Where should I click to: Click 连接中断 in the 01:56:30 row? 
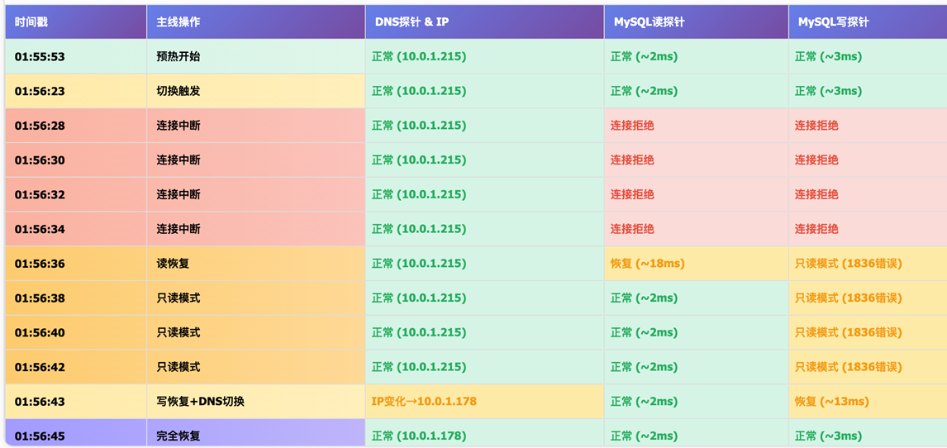(178, 160)
